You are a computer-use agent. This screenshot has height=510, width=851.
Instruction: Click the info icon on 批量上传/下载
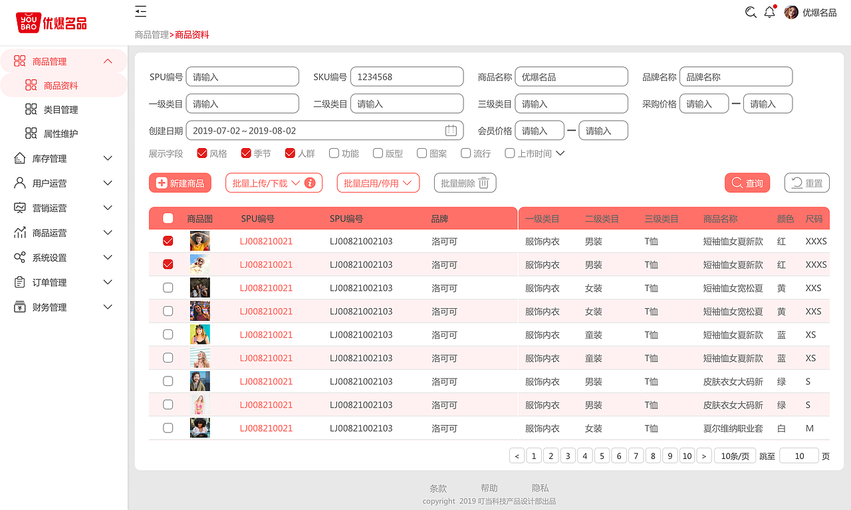310,183
